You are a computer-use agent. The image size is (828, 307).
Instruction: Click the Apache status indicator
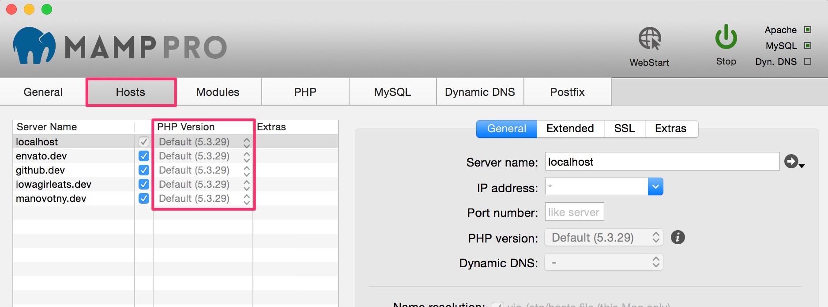(808, 30)
